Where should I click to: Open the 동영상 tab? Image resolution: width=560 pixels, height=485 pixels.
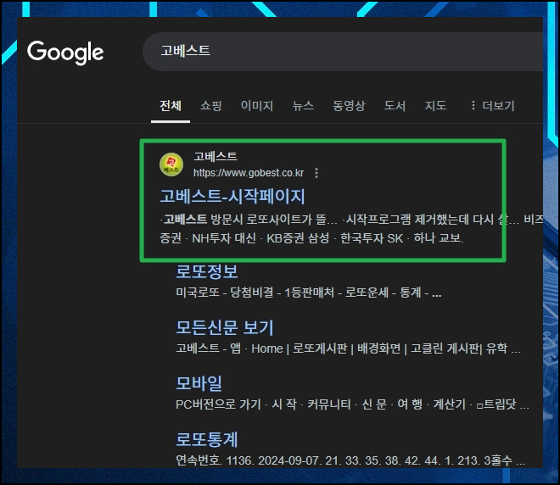click(x=349, y=106)
